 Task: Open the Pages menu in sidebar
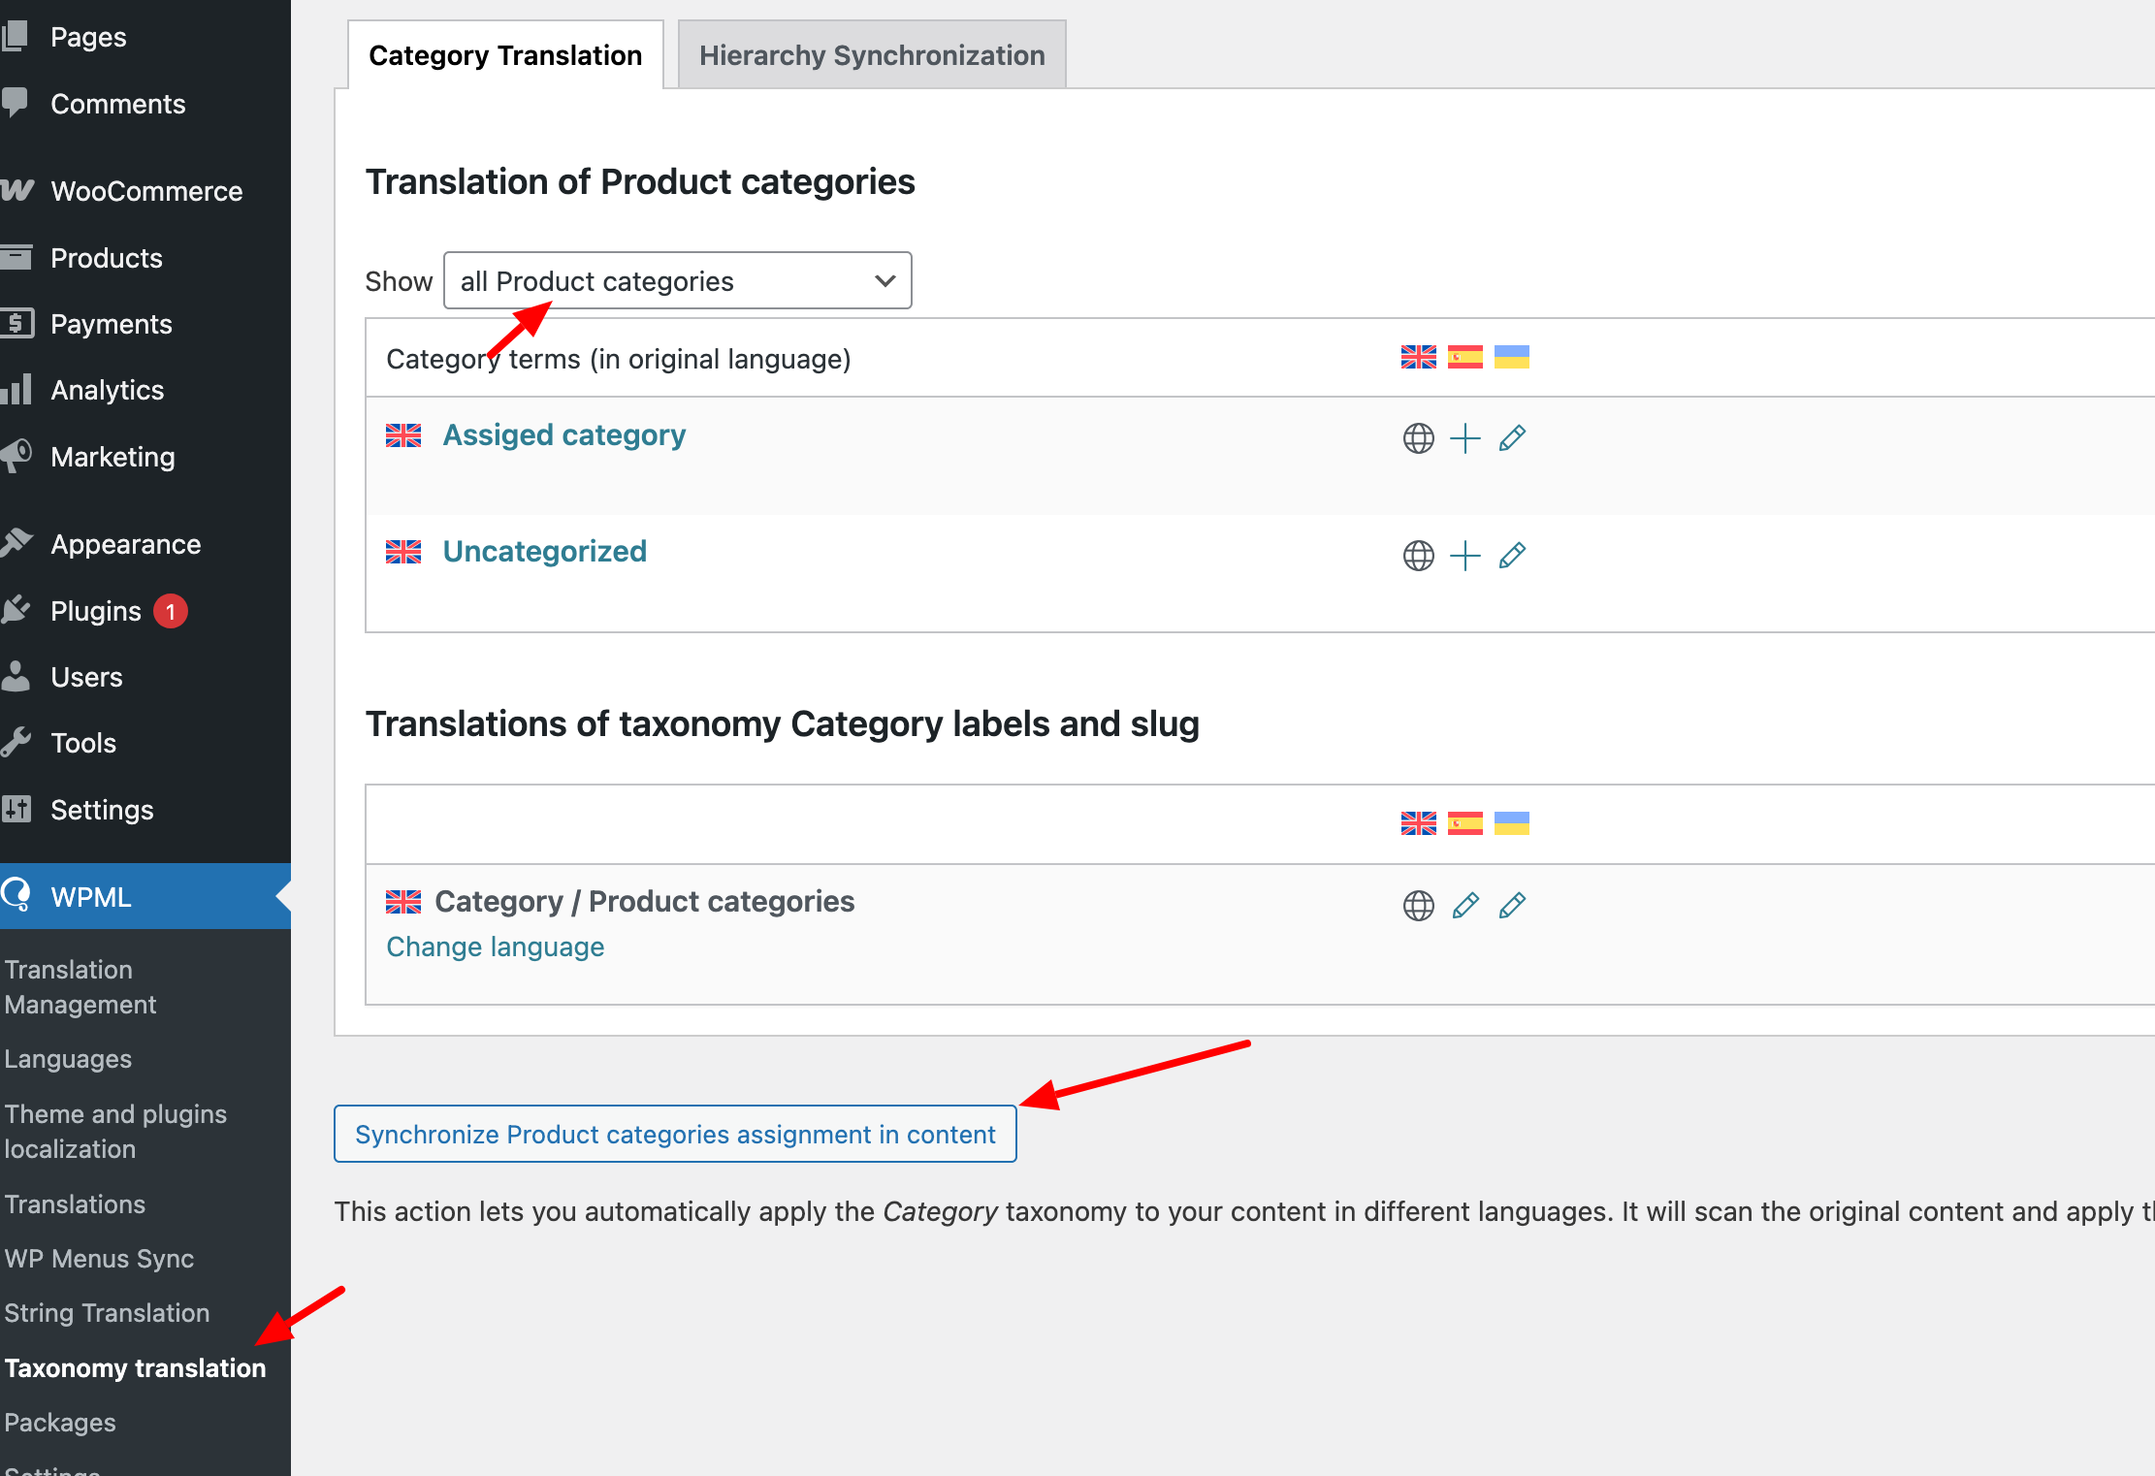point(87,37)
